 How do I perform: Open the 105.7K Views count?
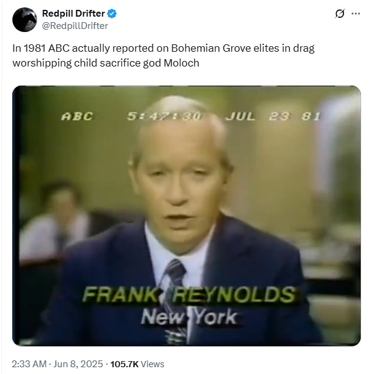tap(137, 364)
